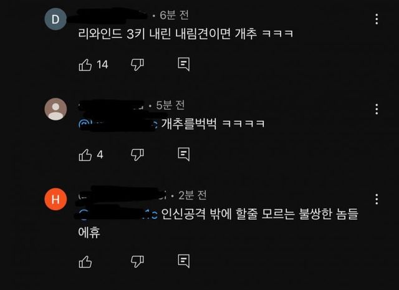Like the 인신공격 comment
The image size is (399, 290).
coord(85,261)
